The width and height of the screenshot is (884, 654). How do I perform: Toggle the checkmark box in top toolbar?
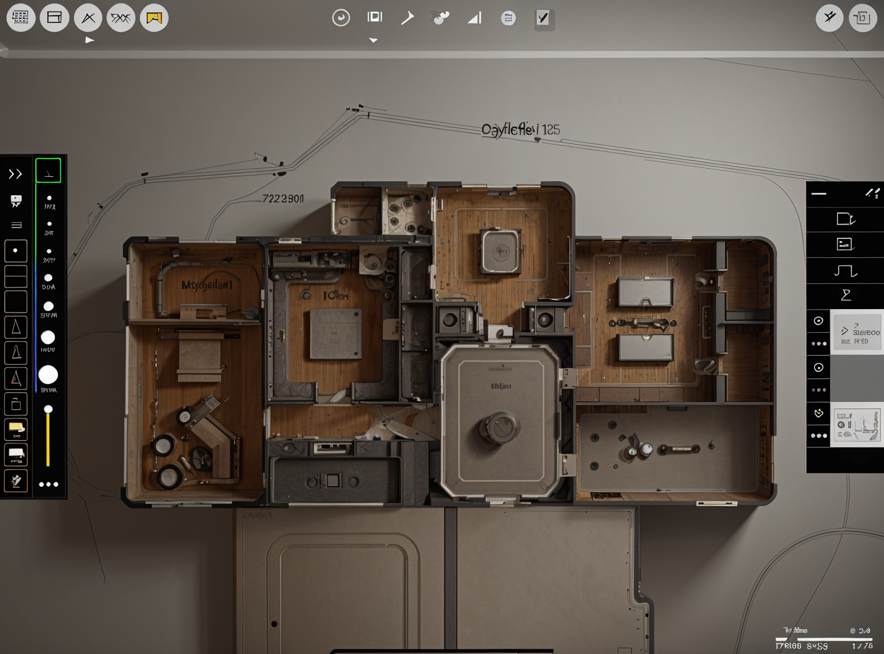543,18
